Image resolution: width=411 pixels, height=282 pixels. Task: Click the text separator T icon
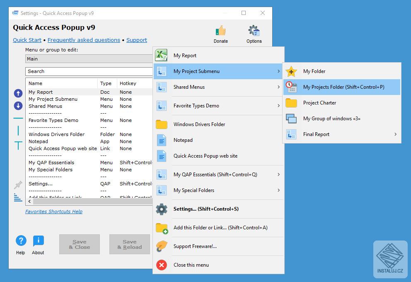[x=18, y=145]
